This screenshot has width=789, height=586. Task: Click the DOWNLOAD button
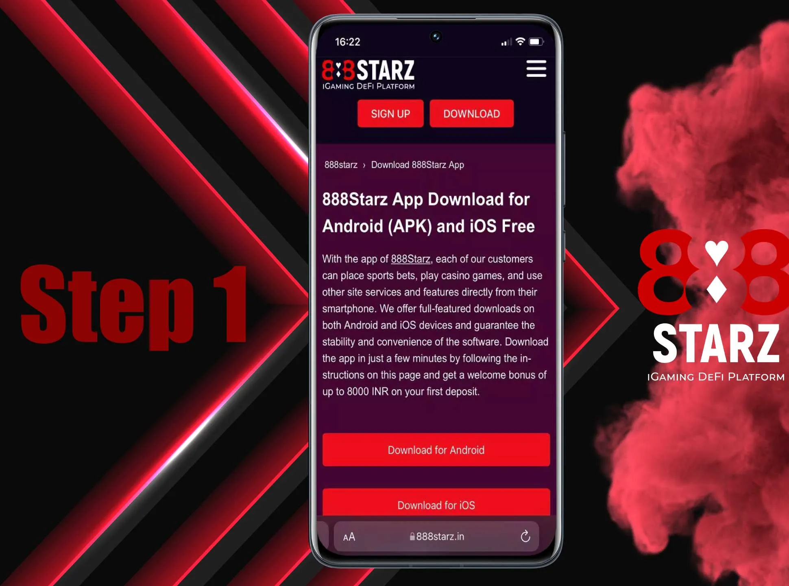(471, 114)
